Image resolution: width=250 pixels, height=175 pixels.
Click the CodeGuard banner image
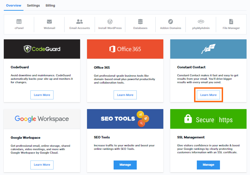click(x=42, y=49)
